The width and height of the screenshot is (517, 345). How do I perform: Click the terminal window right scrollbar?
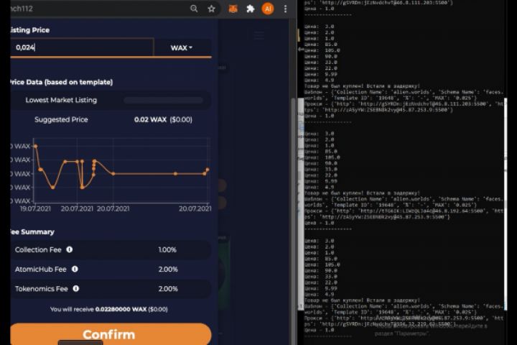coord(506,203)
